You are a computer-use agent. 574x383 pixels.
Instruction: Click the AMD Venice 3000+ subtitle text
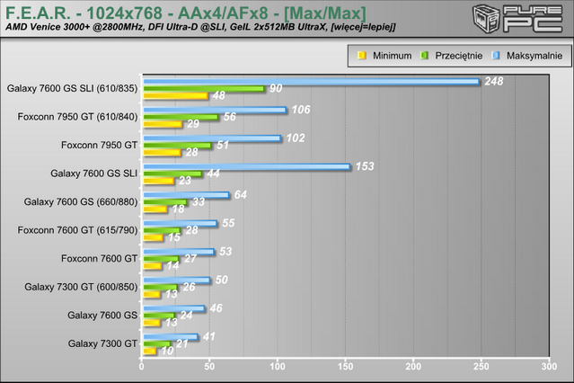point(200,27)
